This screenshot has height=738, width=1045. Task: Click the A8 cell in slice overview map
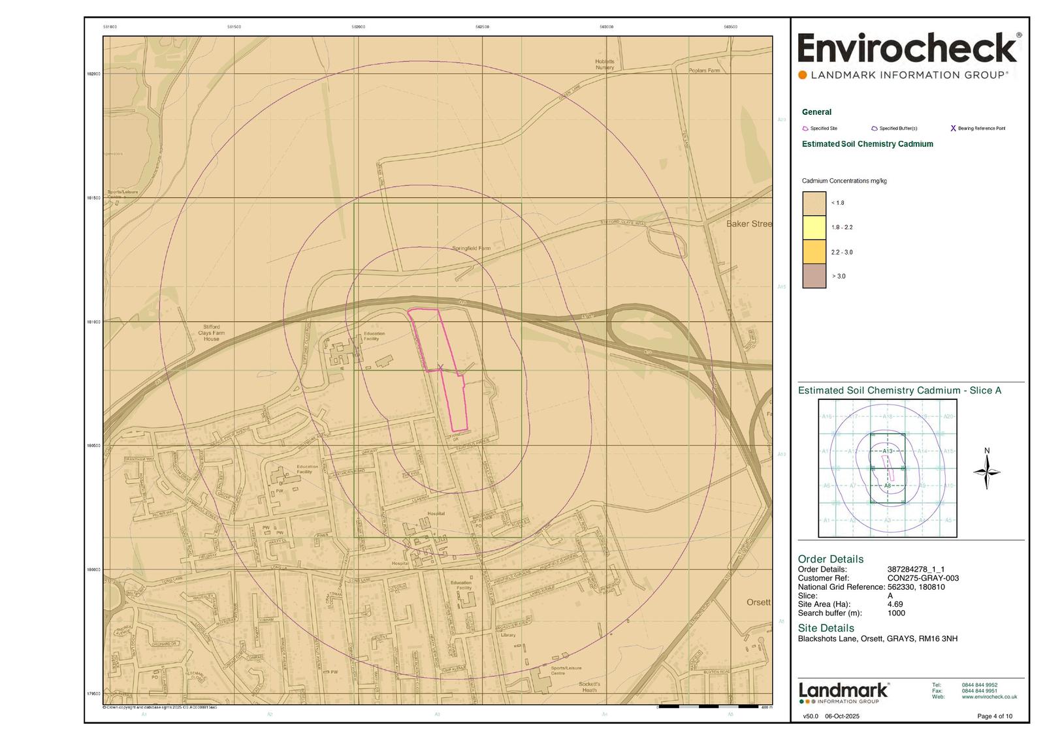click(x=887, y=486)
